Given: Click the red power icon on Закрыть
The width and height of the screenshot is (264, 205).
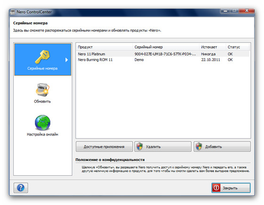Looking at the screenshot, I should [x=216, y=188].
